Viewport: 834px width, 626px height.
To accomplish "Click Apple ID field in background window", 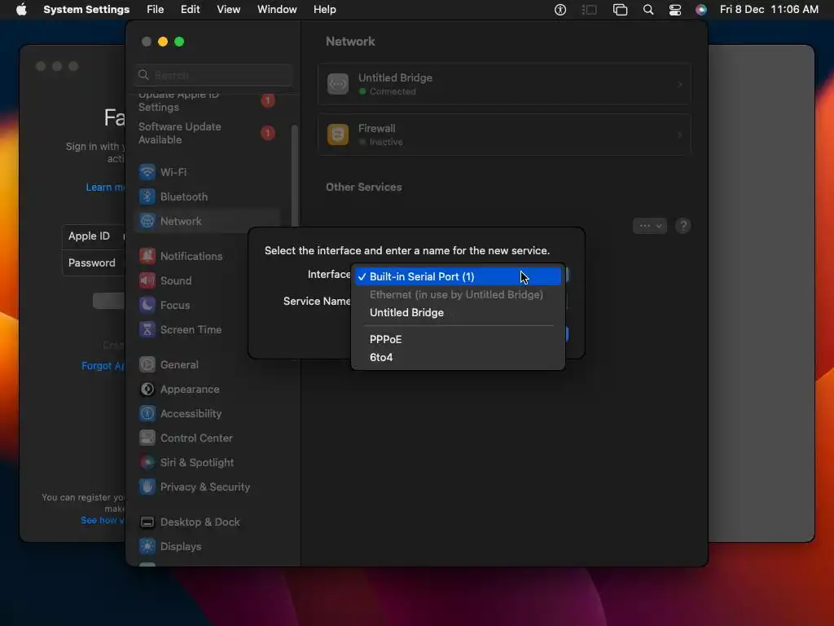I will tap(94, 236).
